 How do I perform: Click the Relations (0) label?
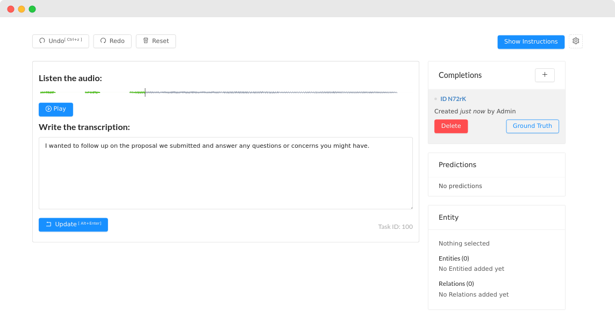(x=456, y=284)
